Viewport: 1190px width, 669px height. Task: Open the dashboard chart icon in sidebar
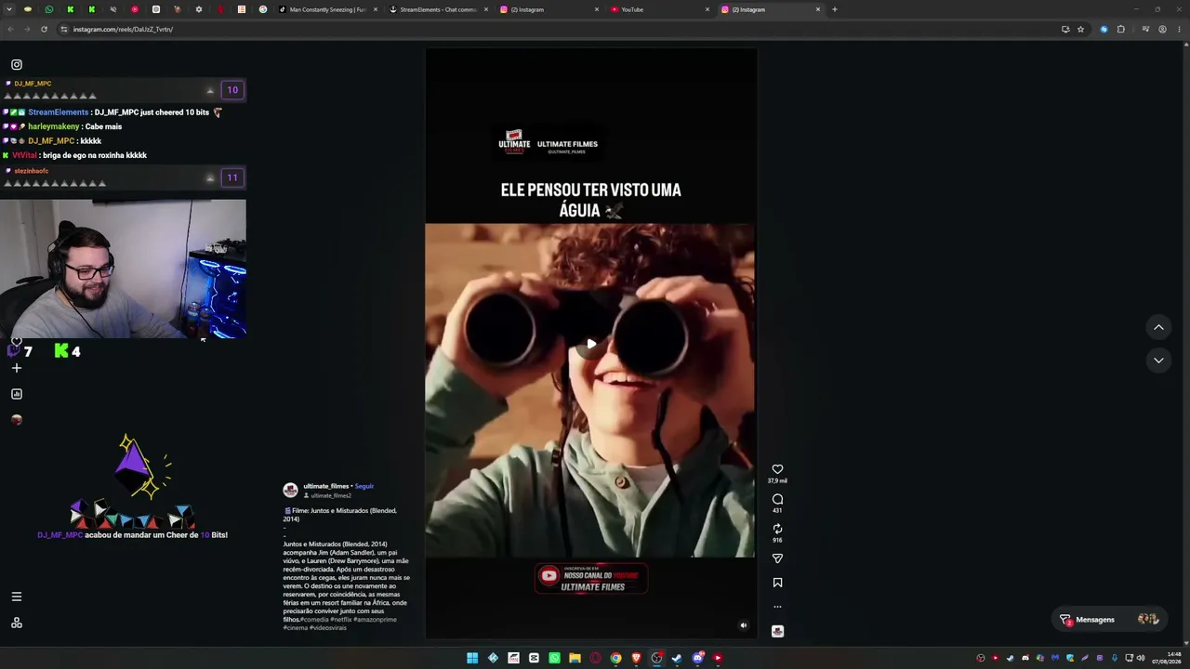pos(17,394)
